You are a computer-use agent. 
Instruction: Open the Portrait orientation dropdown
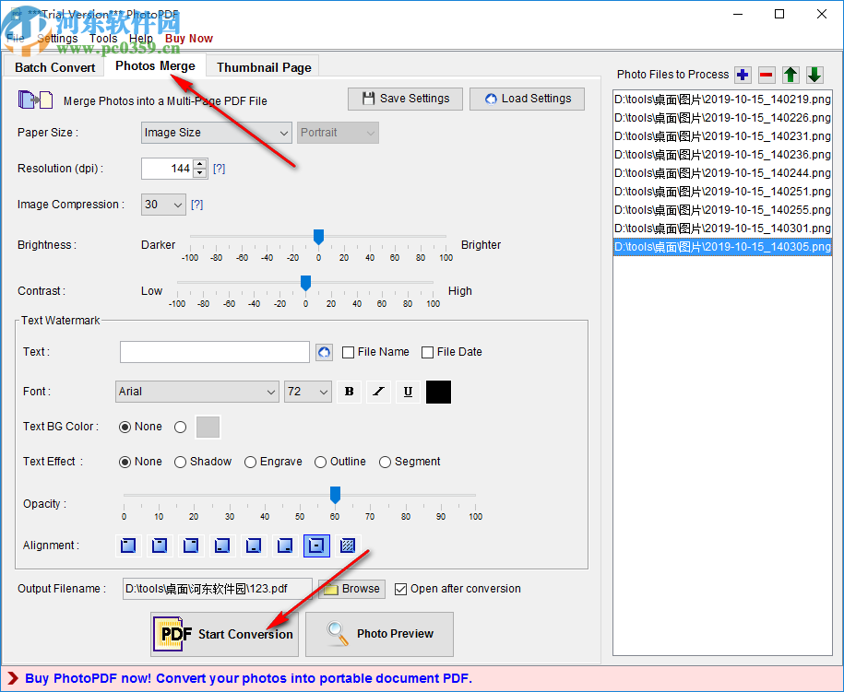(338, 133)
